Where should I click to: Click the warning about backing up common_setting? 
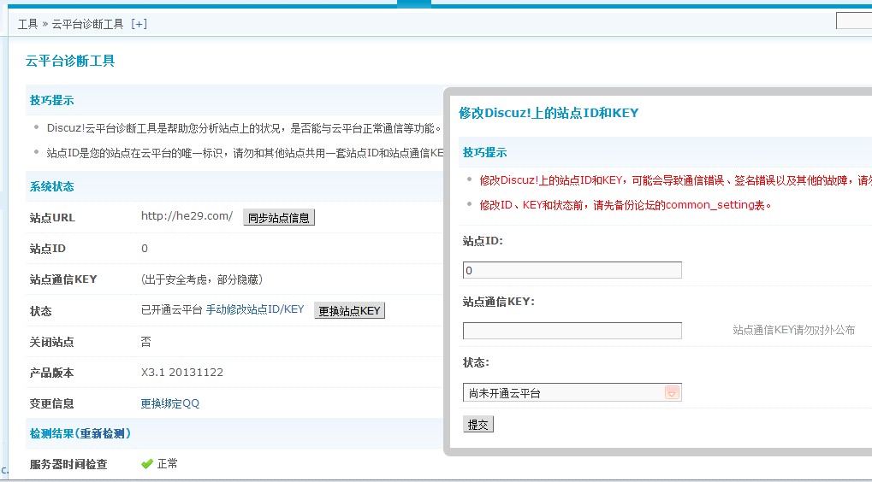(626, 205)
